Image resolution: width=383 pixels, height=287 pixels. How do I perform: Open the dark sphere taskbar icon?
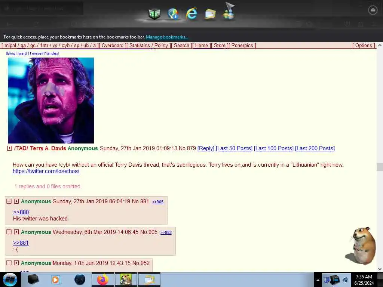(x=80, y=280)
